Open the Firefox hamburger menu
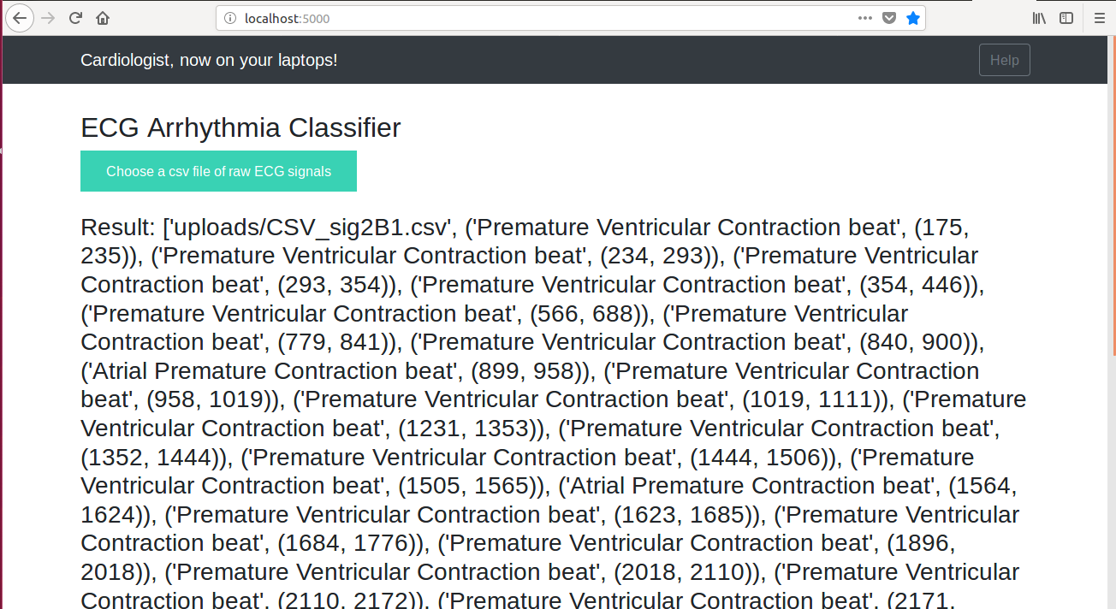This screenshot has height=609, width=1116. (x=1100, y=18)
